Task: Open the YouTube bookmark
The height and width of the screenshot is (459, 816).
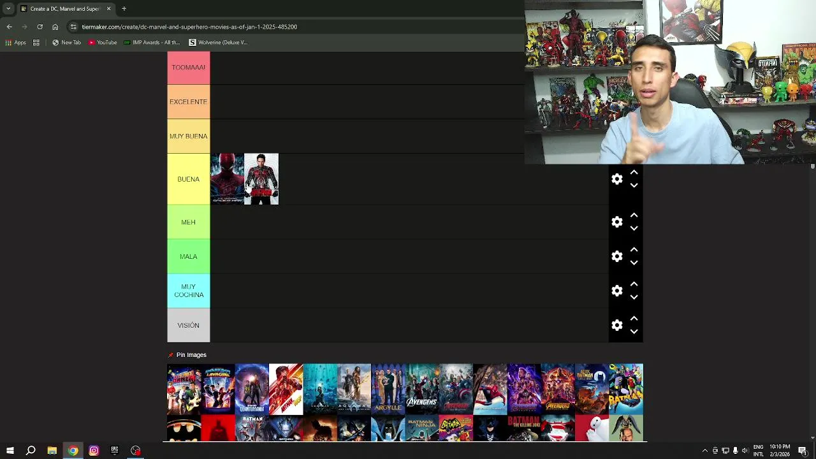Action: click(x=103, y=43)
